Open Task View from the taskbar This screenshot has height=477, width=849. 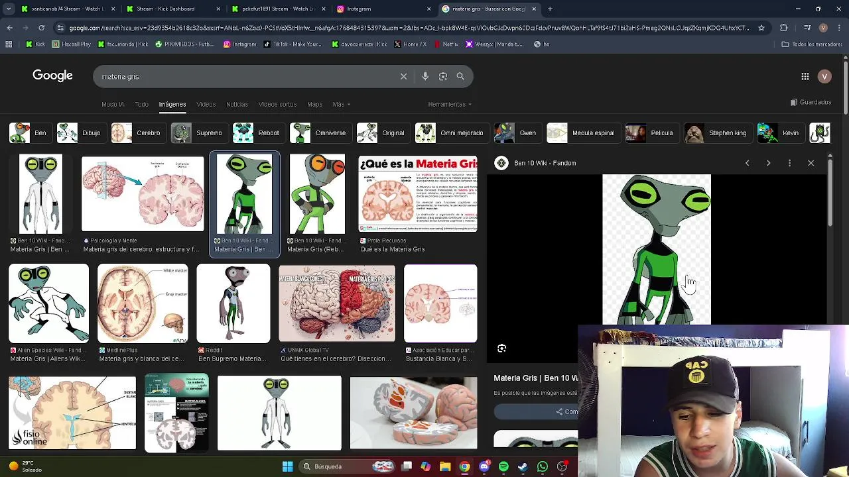(407, 466)
